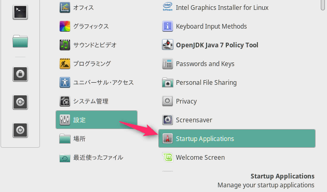Image resolution: width=327 pixels, height=192 pixels.
Task: Open the file manager folder icon in sidebar
Action: [x=20, y=41]
